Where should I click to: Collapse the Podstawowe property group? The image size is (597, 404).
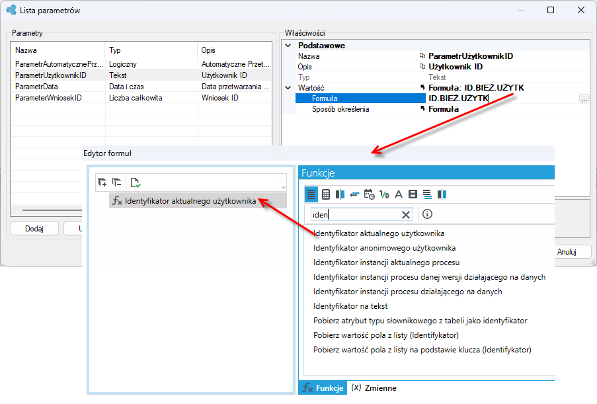pos(288,46)
